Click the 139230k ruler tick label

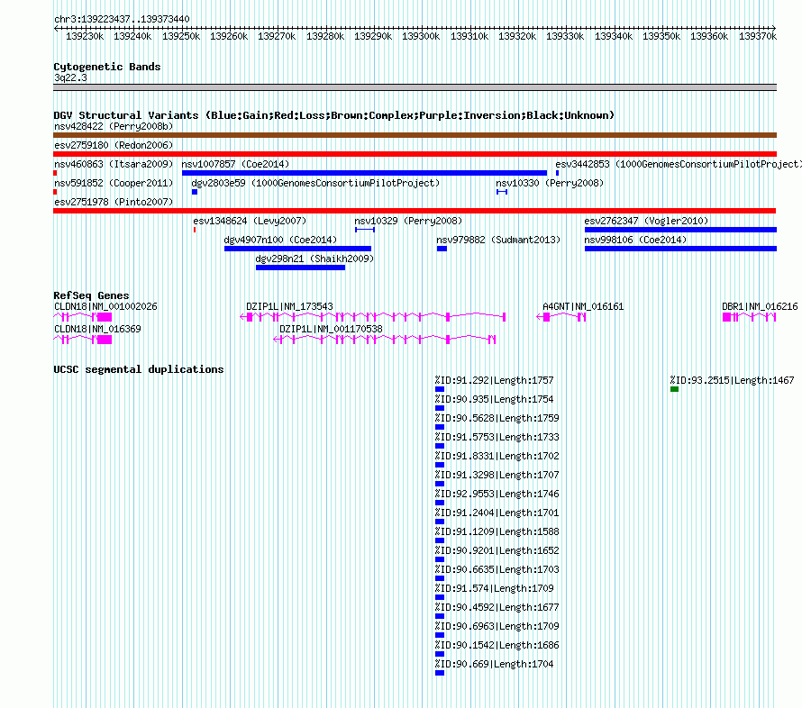tap(85, 36)
